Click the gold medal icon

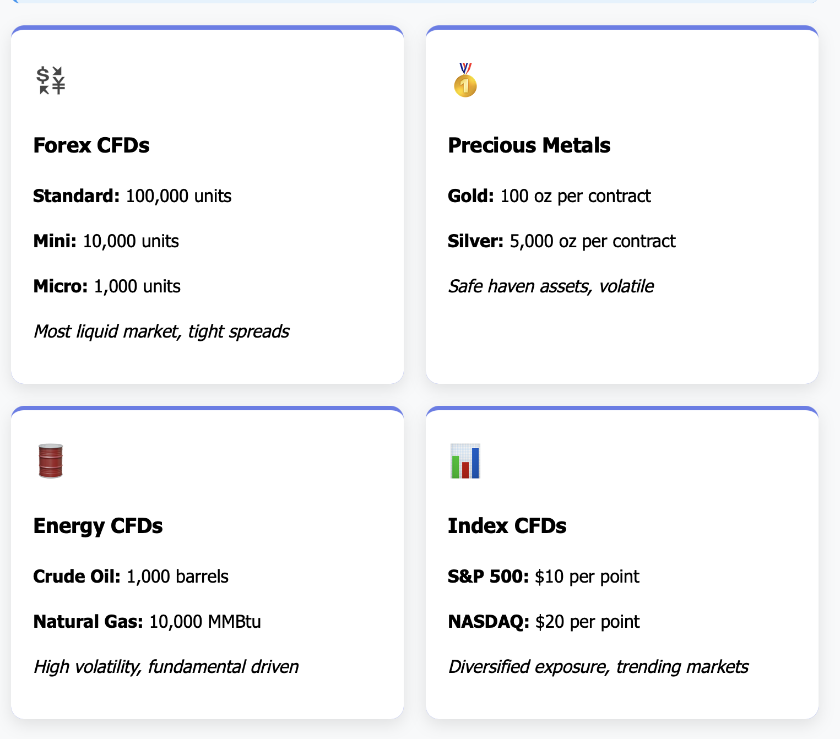click(x=465, y=80)
